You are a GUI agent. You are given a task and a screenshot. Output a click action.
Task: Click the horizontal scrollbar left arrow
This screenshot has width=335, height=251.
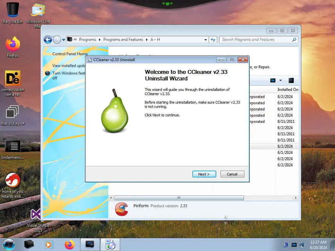click(x=111, y=198)
